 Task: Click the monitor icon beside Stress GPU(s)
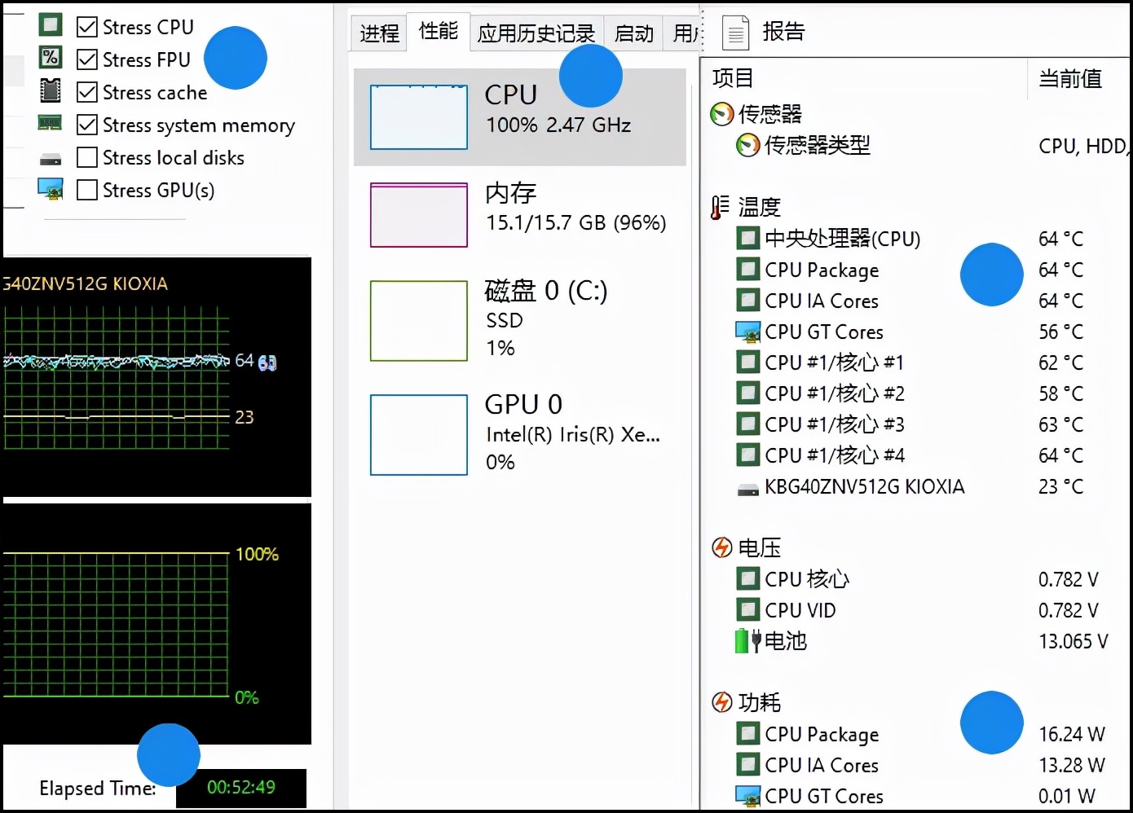coord(51,189)
